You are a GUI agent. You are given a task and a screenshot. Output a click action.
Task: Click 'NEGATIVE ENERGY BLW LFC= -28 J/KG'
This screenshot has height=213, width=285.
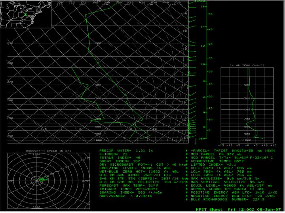tap(233, 196)
